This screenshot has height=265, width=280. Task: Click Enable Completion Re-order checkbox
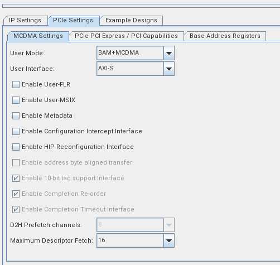click(16, 194)
